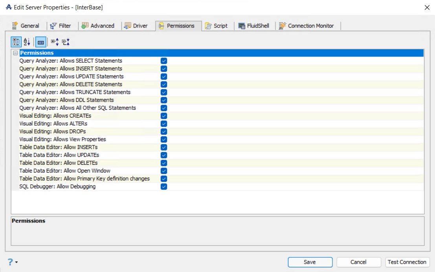The image size is (435, 272).
Task: Open the Connection Monitor tab
Action: (x=306, y=26)
